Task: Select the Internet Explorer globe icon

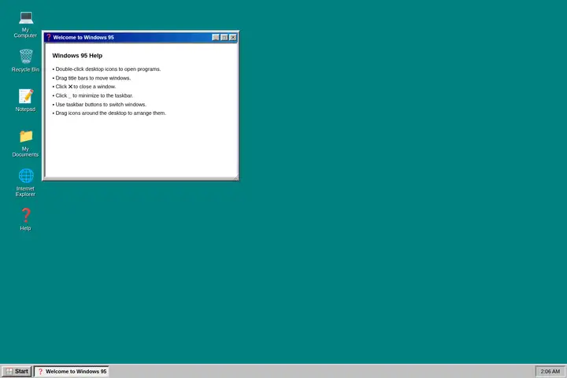Action: (25, 183)
